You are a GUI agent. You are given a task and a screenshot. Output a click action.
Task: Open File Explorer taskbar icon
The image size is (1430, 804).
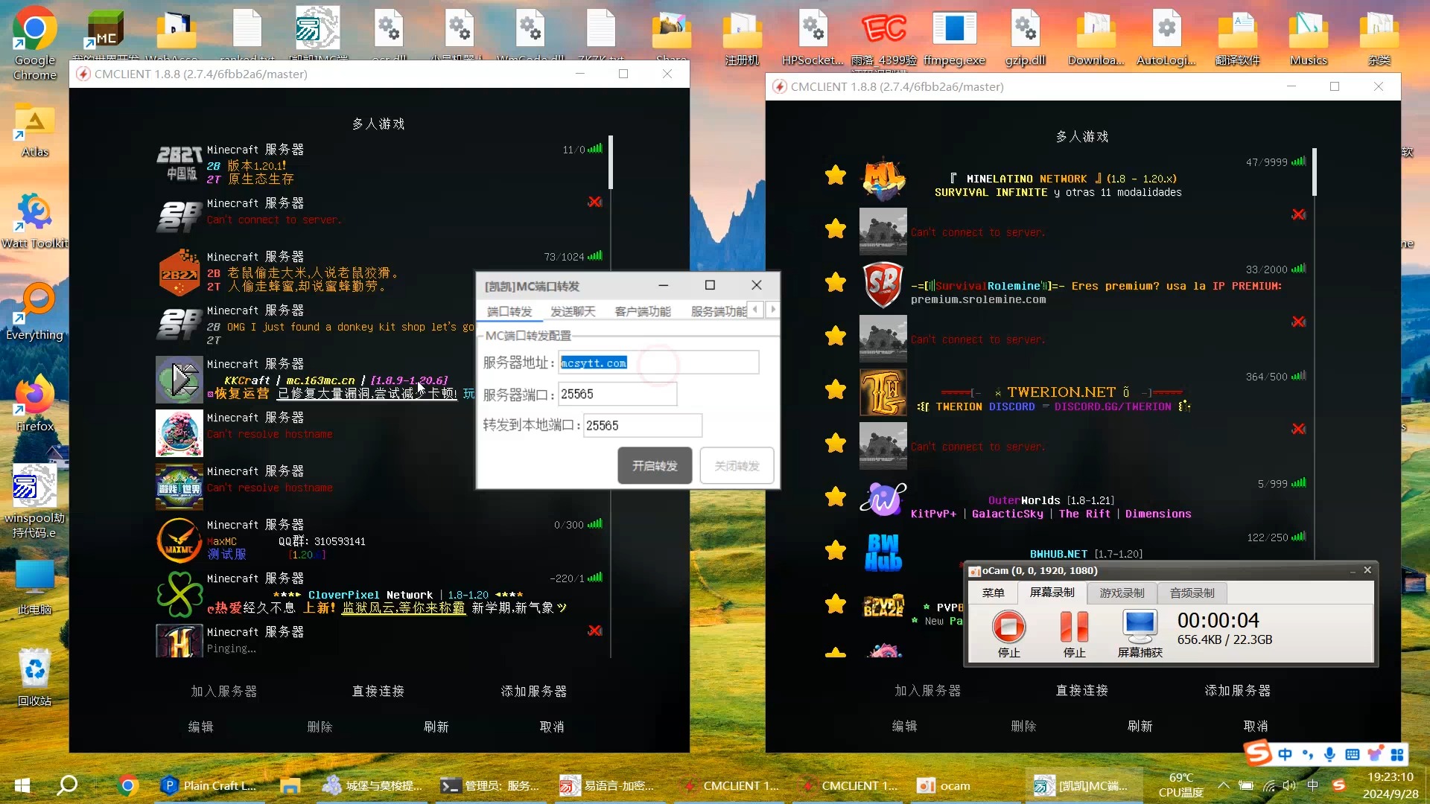pos(290,785)
